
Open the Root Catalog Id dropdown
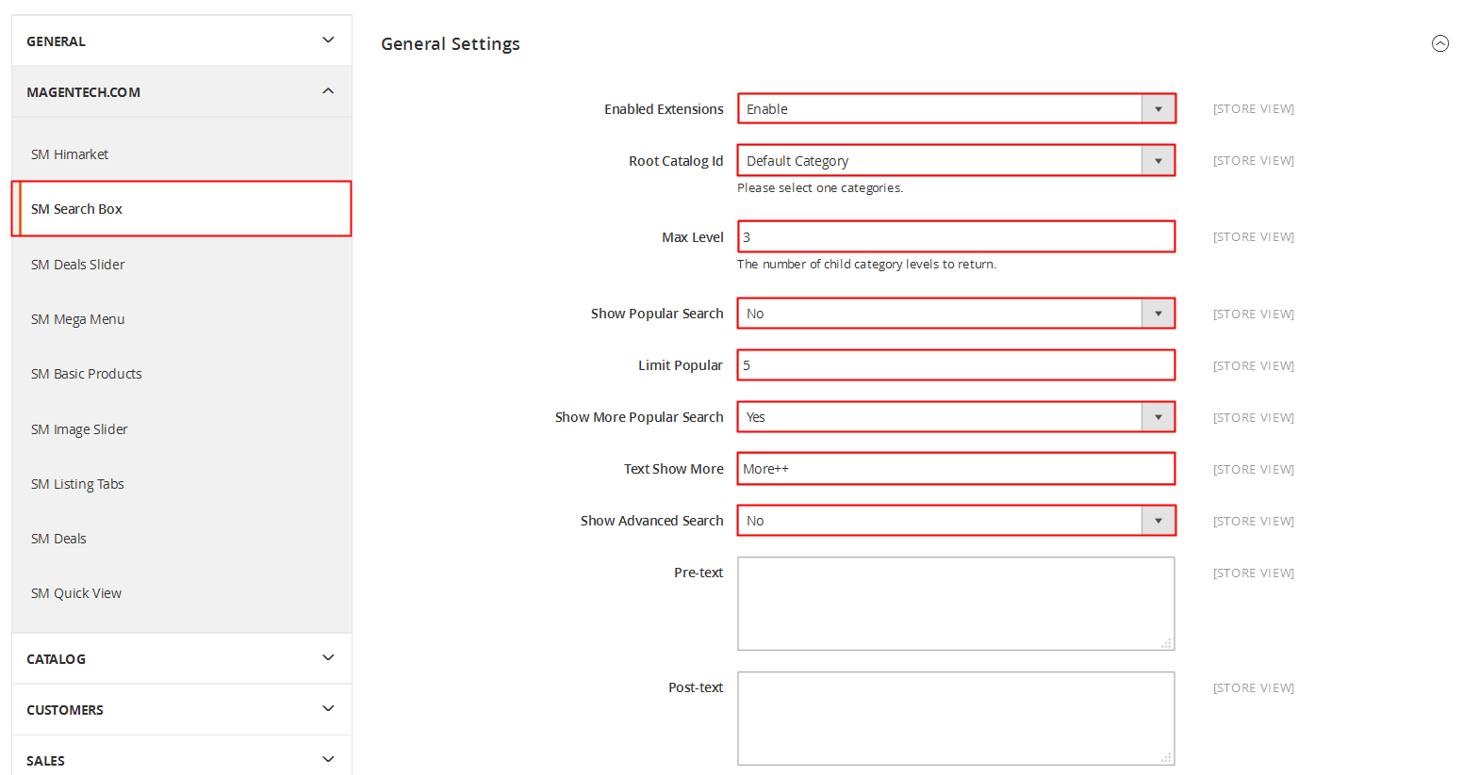pyautogui.click(x=956, y=160)
